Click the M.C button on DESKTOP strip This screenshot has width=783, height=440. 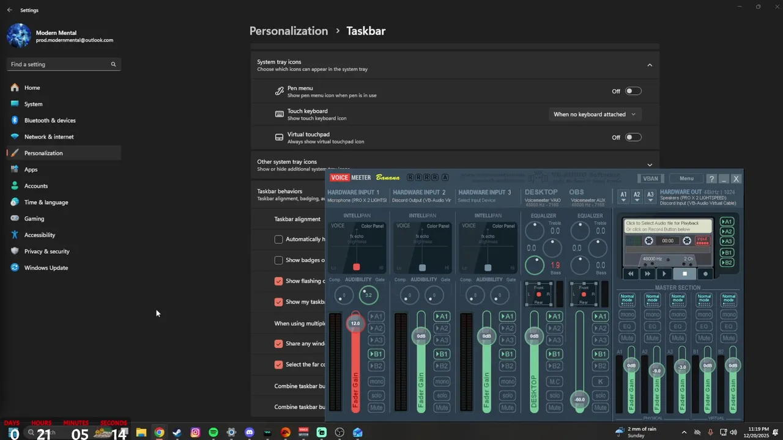555,381
